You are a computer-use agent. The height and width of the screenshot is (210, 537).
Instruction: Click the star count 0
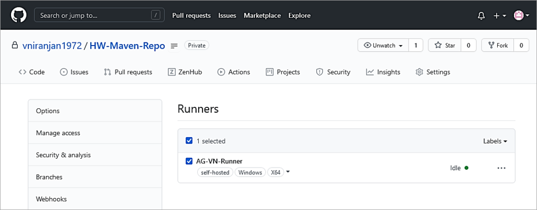[468, 45]
